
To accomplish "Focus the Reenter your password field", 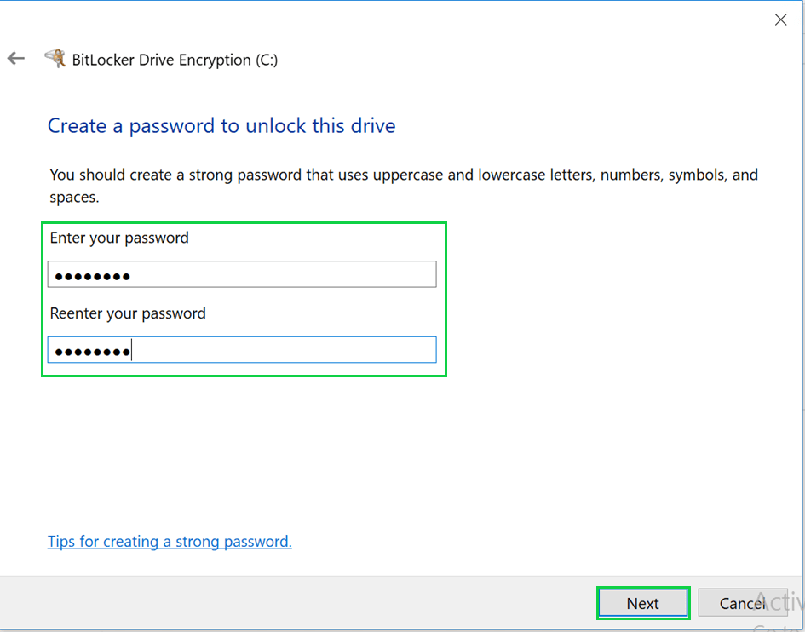I will point(242,350).
